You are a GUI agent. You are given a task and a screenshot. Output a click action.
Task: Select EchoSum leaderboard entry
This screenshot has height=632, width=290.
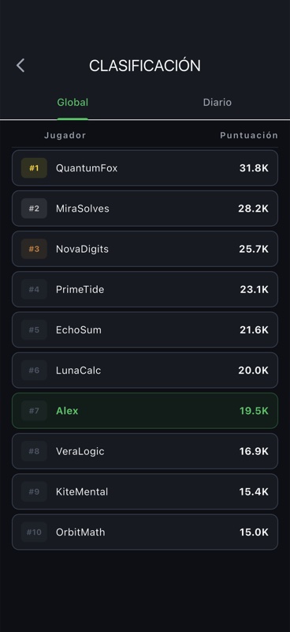click(x=145, y=329)
